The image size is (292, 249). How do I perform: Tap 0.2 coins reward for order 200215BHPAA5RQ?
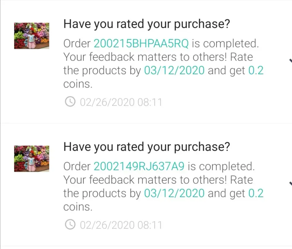tap(256, 71)
